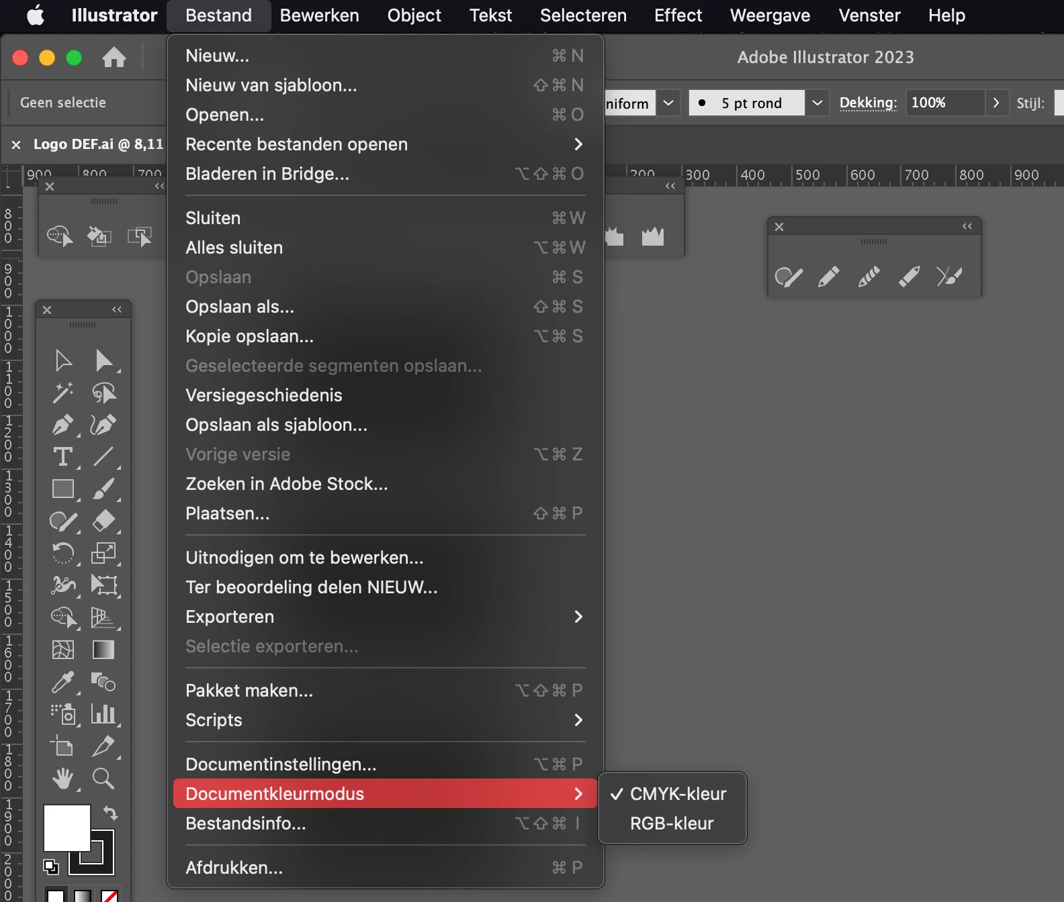Click the white Fill color swatch
Image resolution: width=1064 pixels, height=902 pixels.
click(x=67, y=828)
